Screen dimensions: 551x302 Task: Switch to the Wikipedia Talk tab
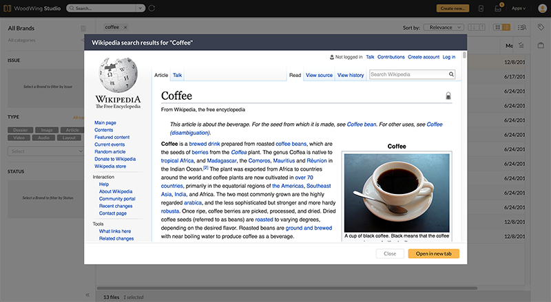[177, 74]
